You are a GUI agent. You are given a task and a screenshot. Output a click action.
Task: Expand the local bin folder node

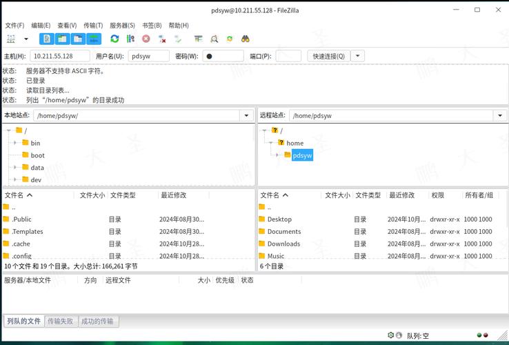15,143
